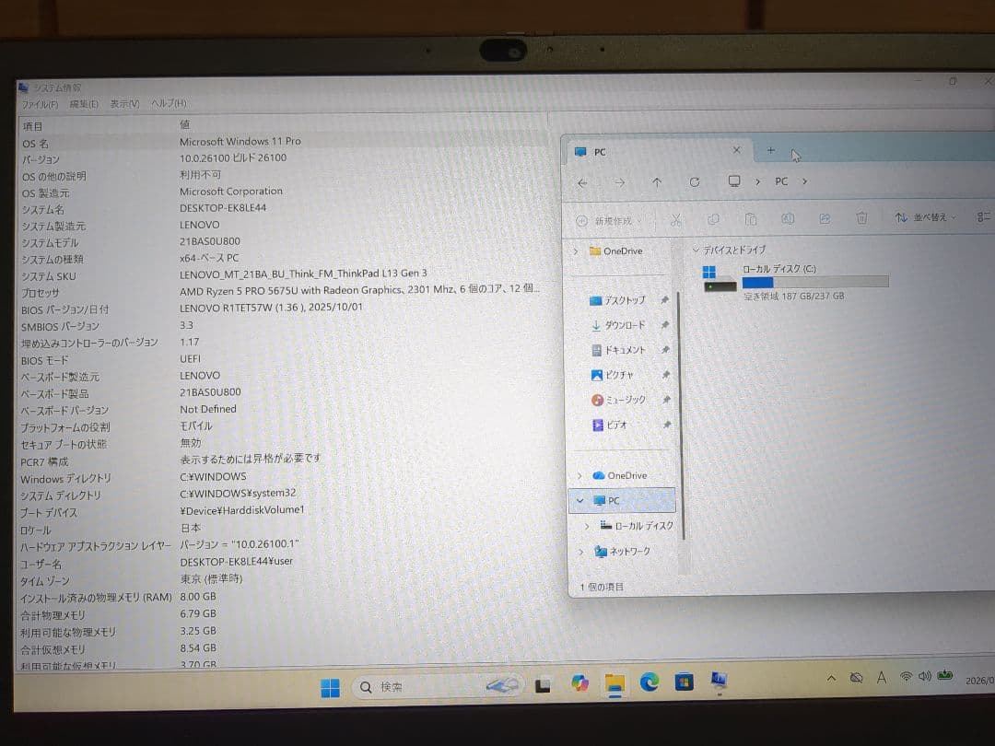This screenshot has height=746, width=995.
Task: Launch Microsoft Edge from the taskbar
Action: (649, 685)
